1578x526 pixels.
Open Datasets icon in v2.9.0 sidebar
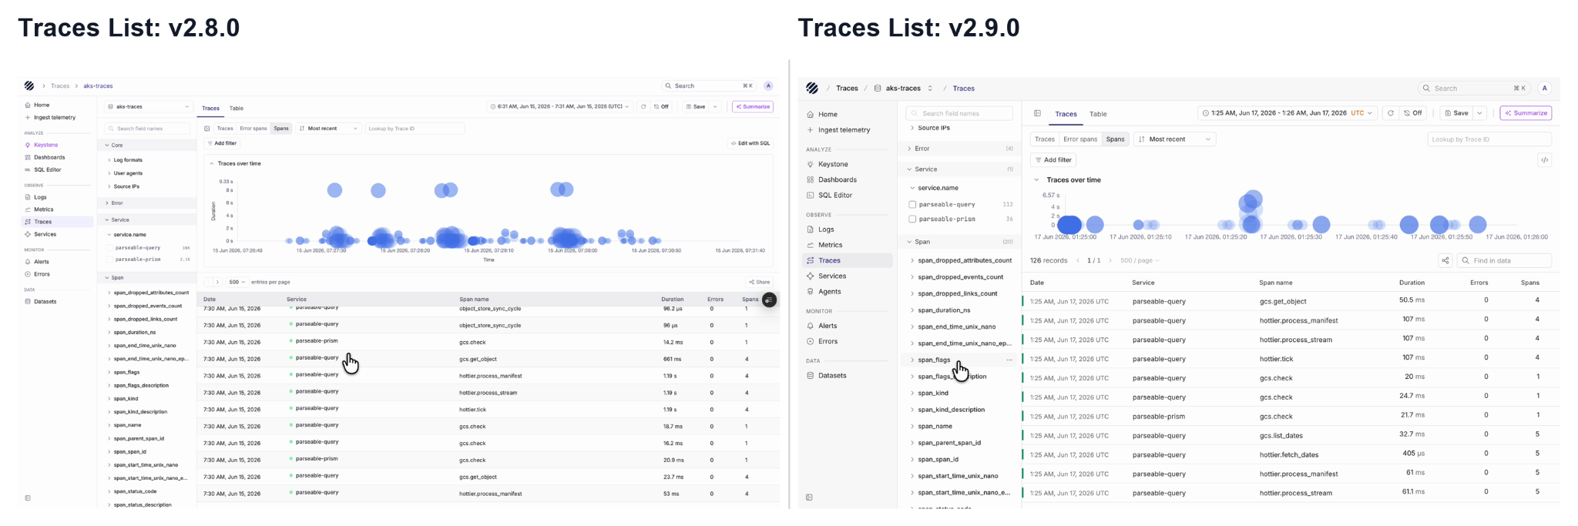click(810, 375)
